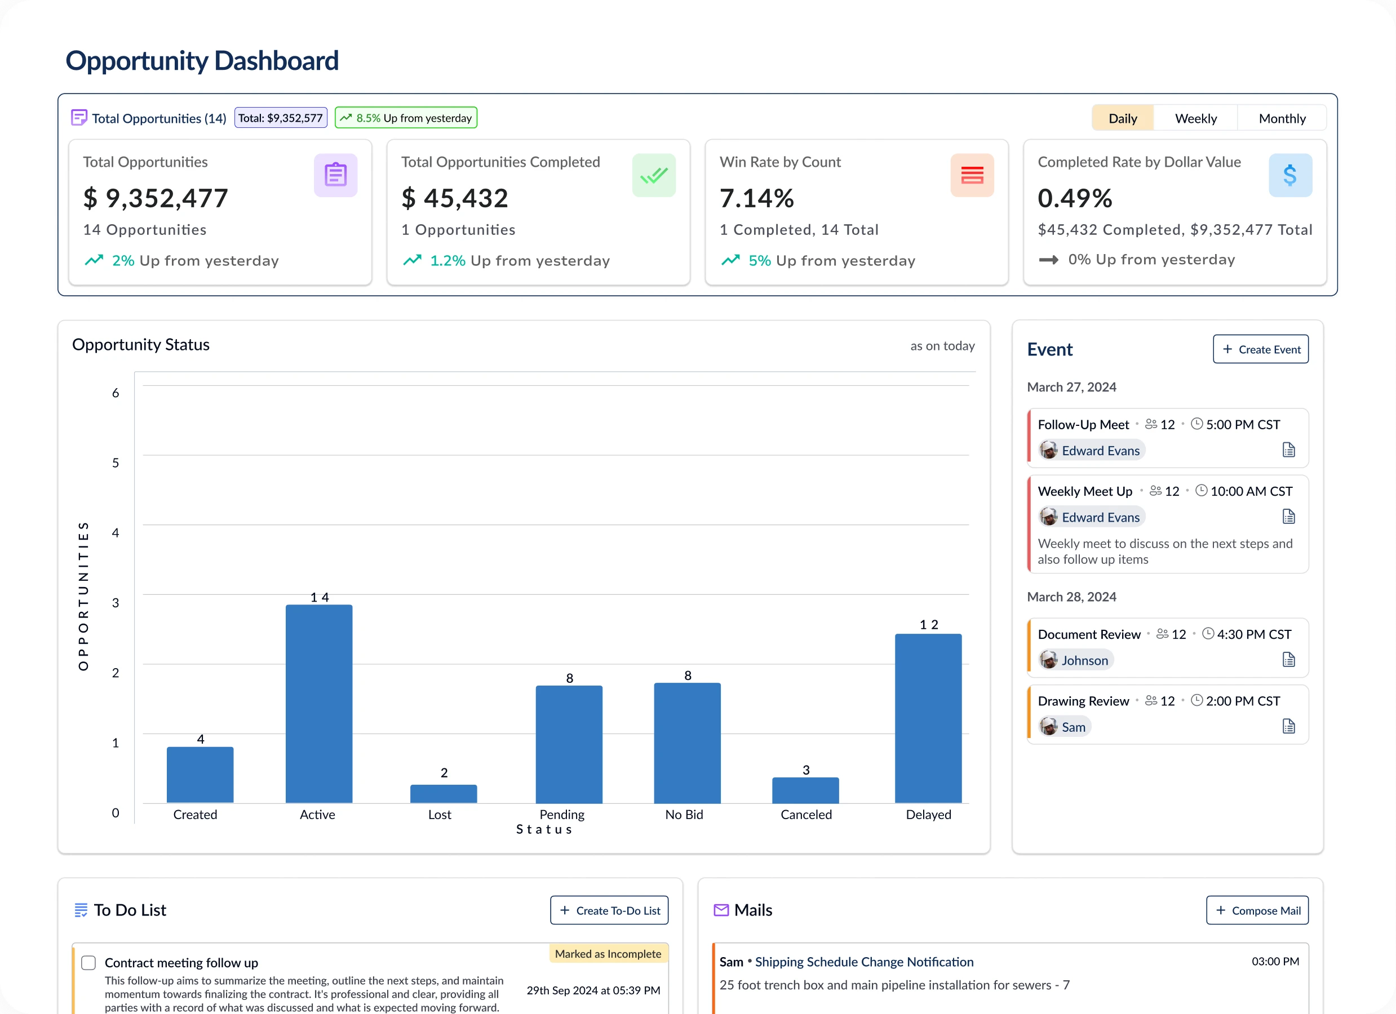The width and height of the screenshot is (1396, 1014).
Task: Click the blue dollar sign icon
Action: coord(1290,175)
